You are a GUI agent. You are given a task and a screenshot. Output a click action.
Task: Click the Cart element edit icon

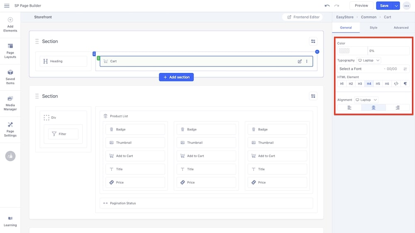point(300,61)
